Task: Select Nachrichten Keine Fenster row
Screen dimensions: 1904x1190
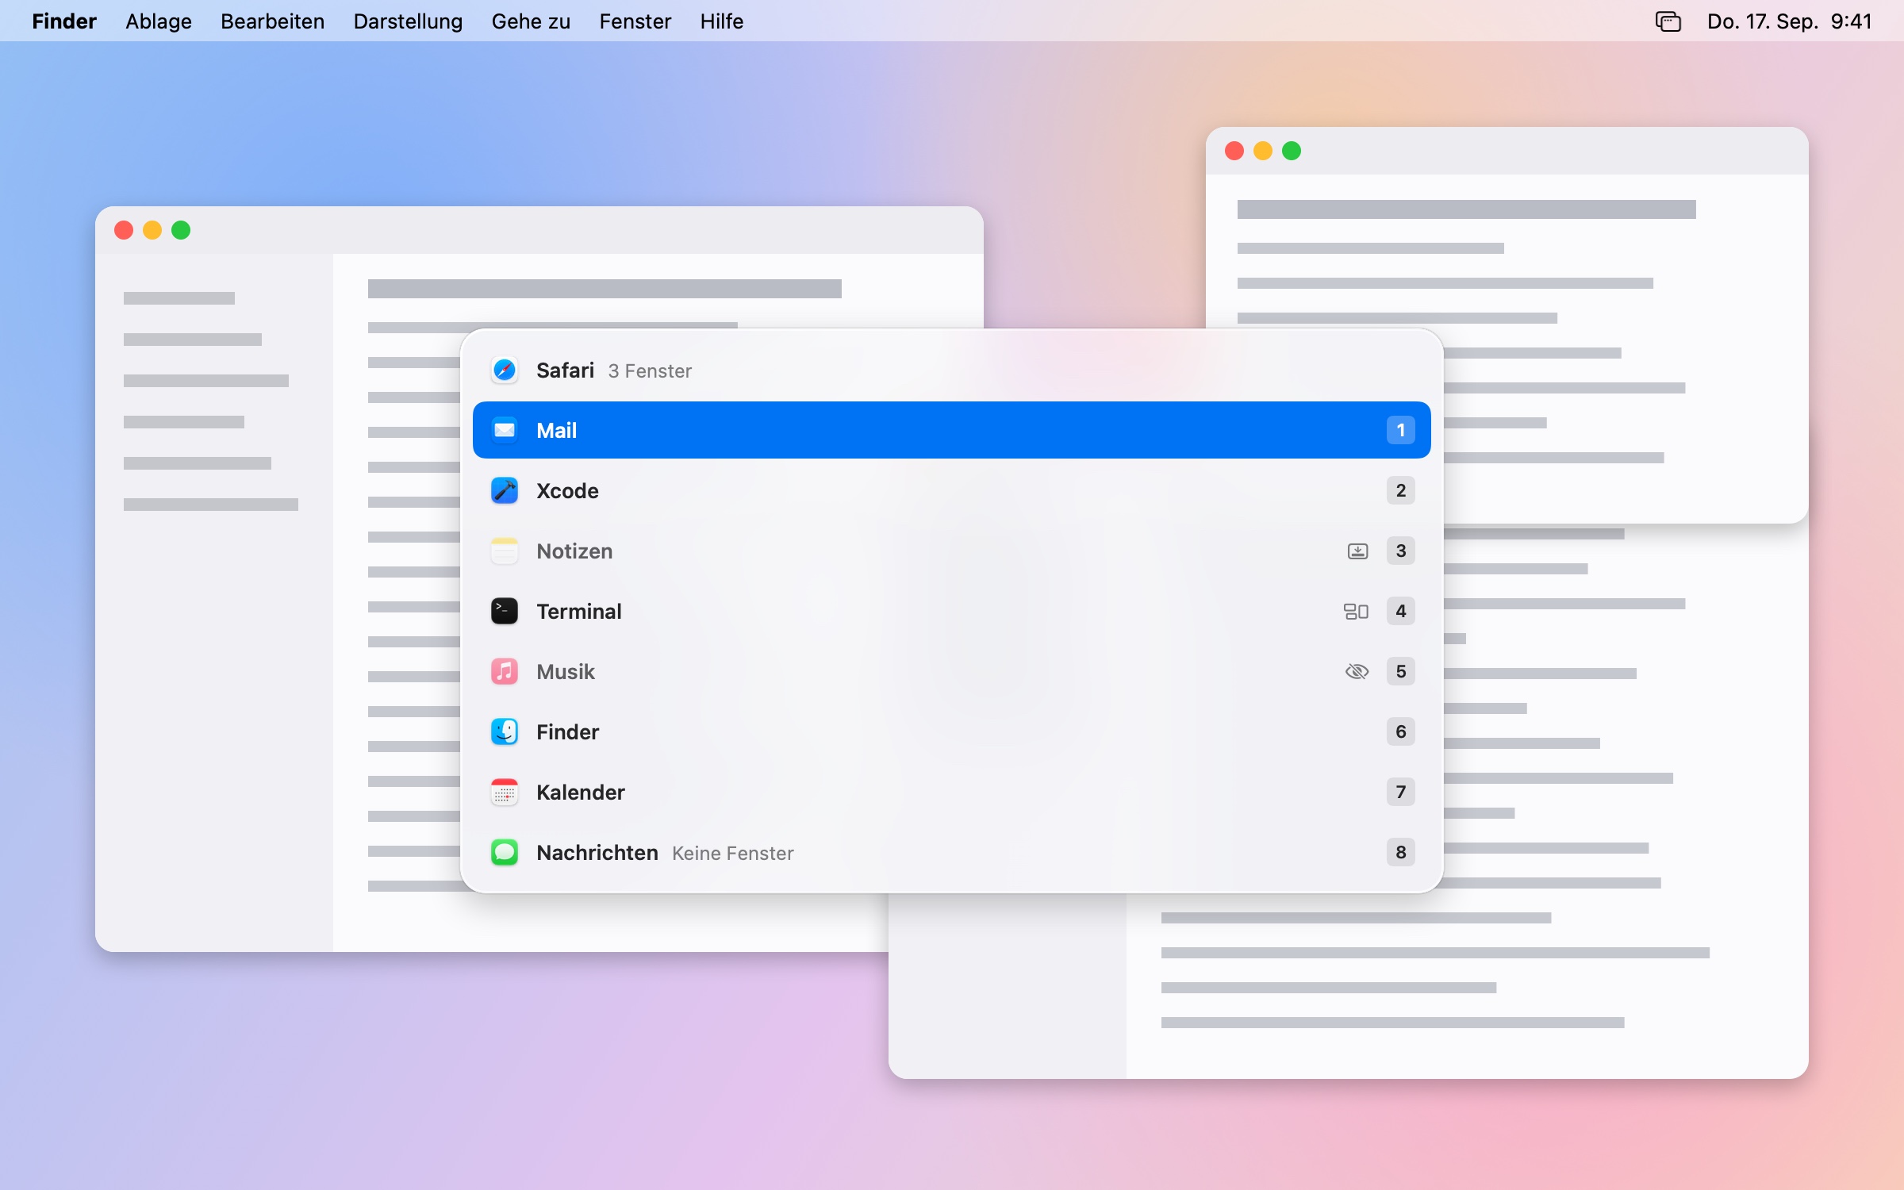Action: 952,852
